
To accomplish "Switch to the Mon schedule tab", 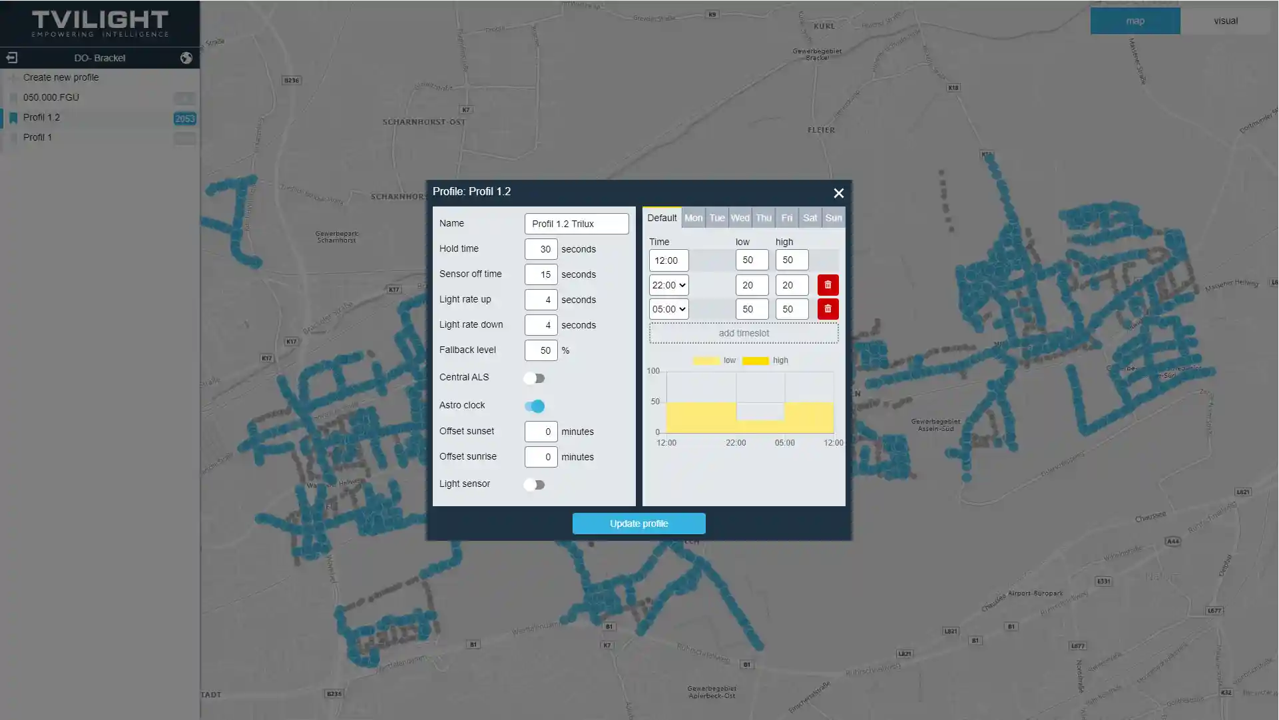I will click(x=693, y=218).
